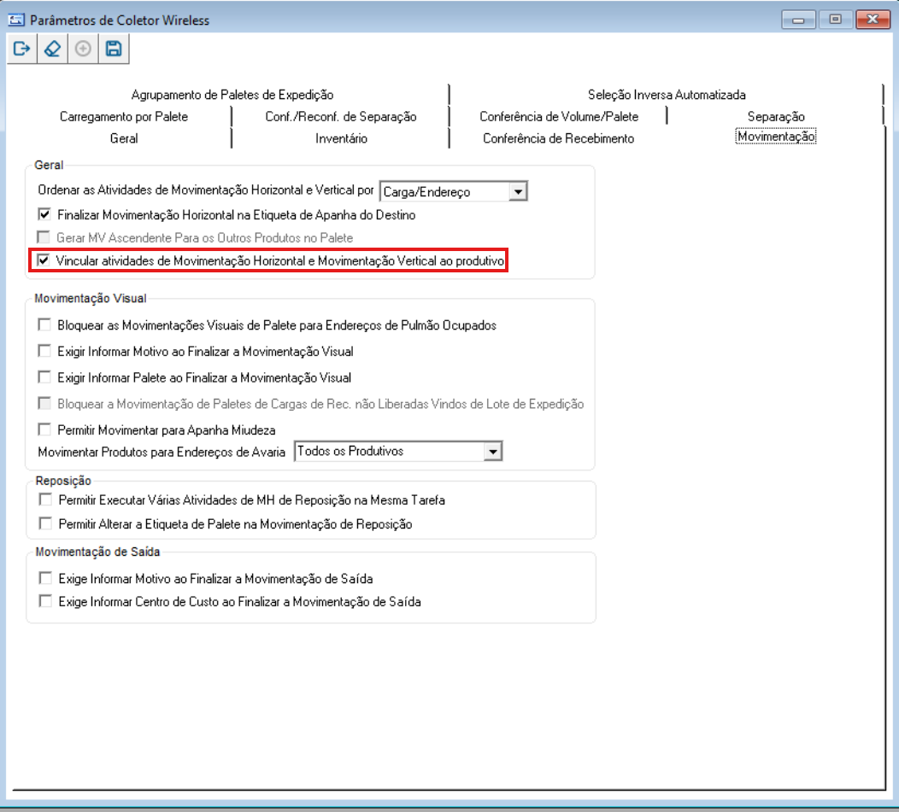This screenshot has height=812, width=899.
Task: Enable Bloquear as Movimentações Visuais de Palete
Action: [44, 324]
